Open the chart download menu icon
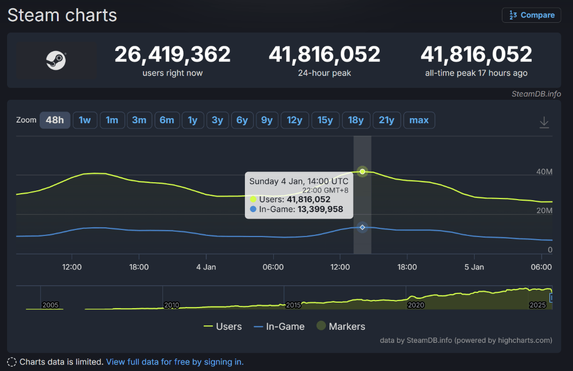The image size is (573, 371). coord(544,122)
